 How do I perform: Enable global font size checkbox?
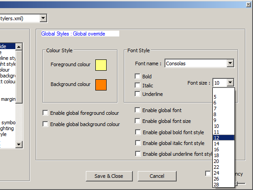coord(137,121)
